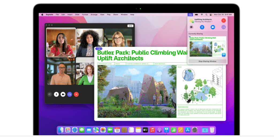Viewport: 274px width, 137px height.
Task: Mute microphone in the sharing panel
Action: pos(202,27)
